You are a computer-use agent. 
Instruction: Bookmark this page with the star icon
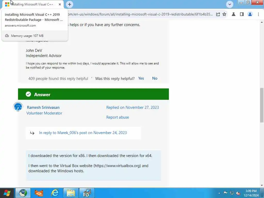(224, 14)
